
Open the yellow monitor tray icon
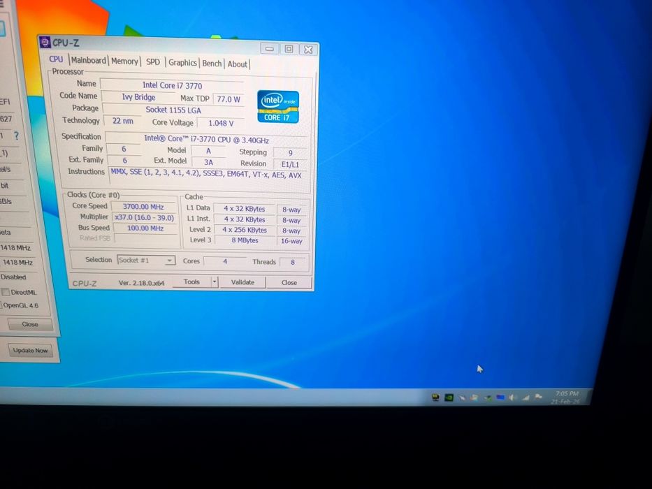pyautogui.click(x=435, y=397)
